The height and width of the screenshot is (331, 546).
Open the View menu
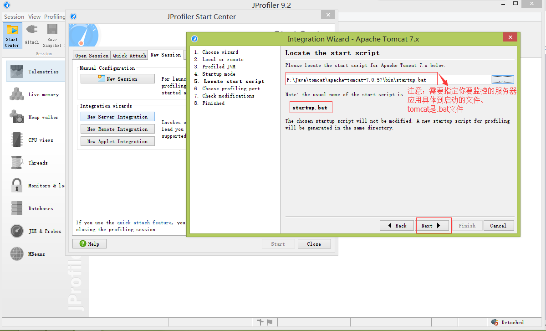[34, 17]
